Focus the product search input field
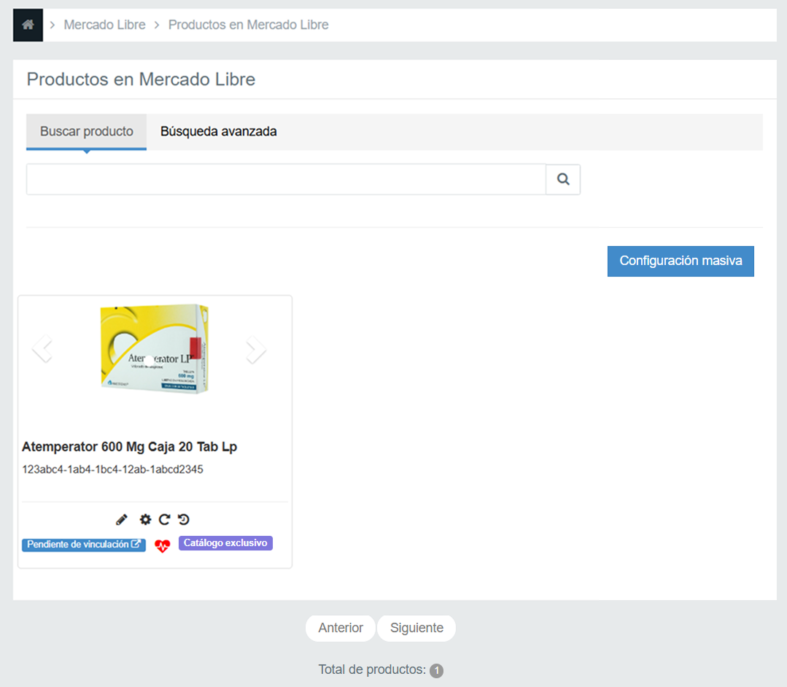This screenshot has height=687, width=787. [x=286, y=180]
